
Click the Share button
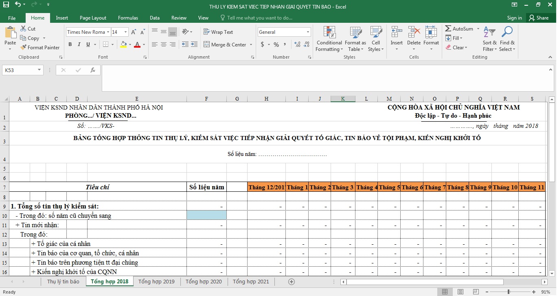click(x=538, y=18)
